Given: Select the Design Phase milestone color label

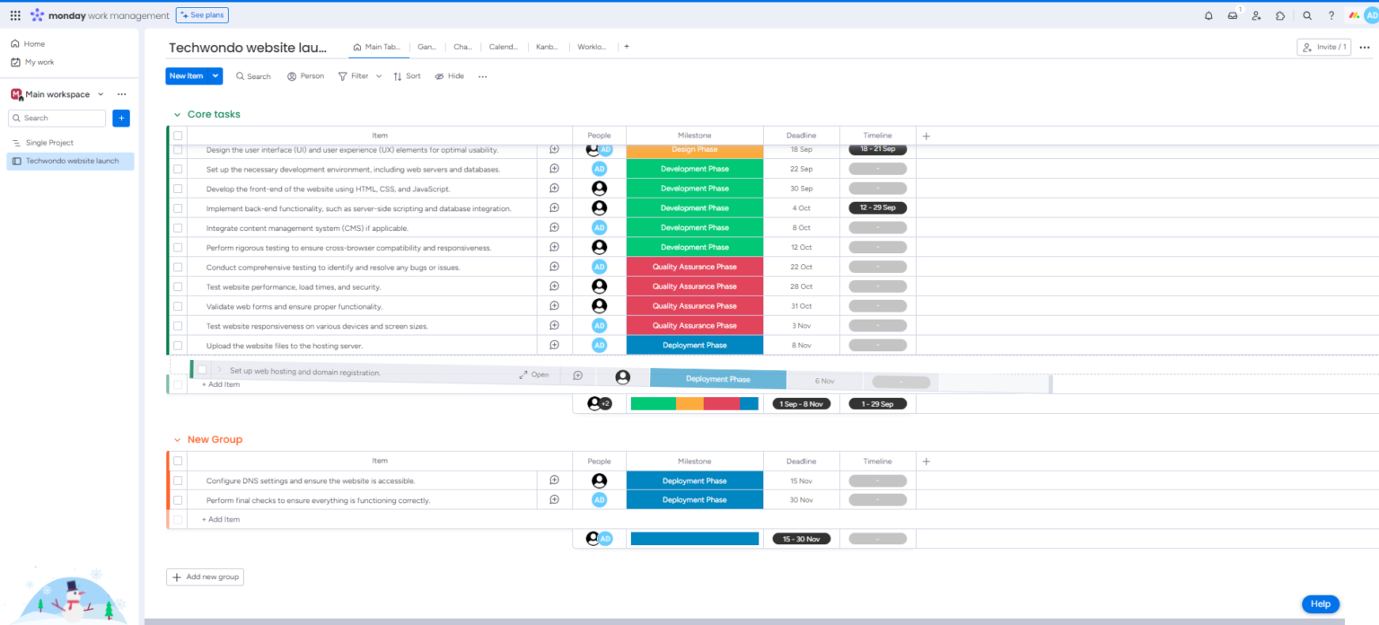Looking at the screenshot, I should point(694,149).
